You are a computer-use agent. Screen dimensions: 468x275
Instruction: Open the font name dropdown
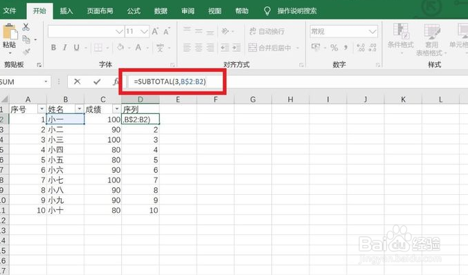click(x=119, y=32)
